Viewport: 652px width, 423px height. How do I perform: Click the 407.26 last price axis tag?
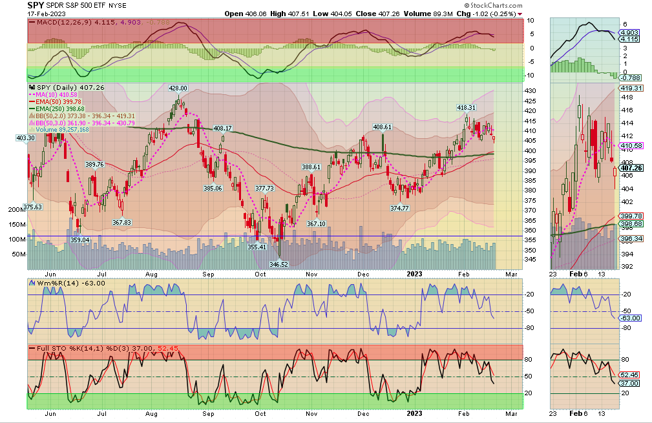(629, 168)
